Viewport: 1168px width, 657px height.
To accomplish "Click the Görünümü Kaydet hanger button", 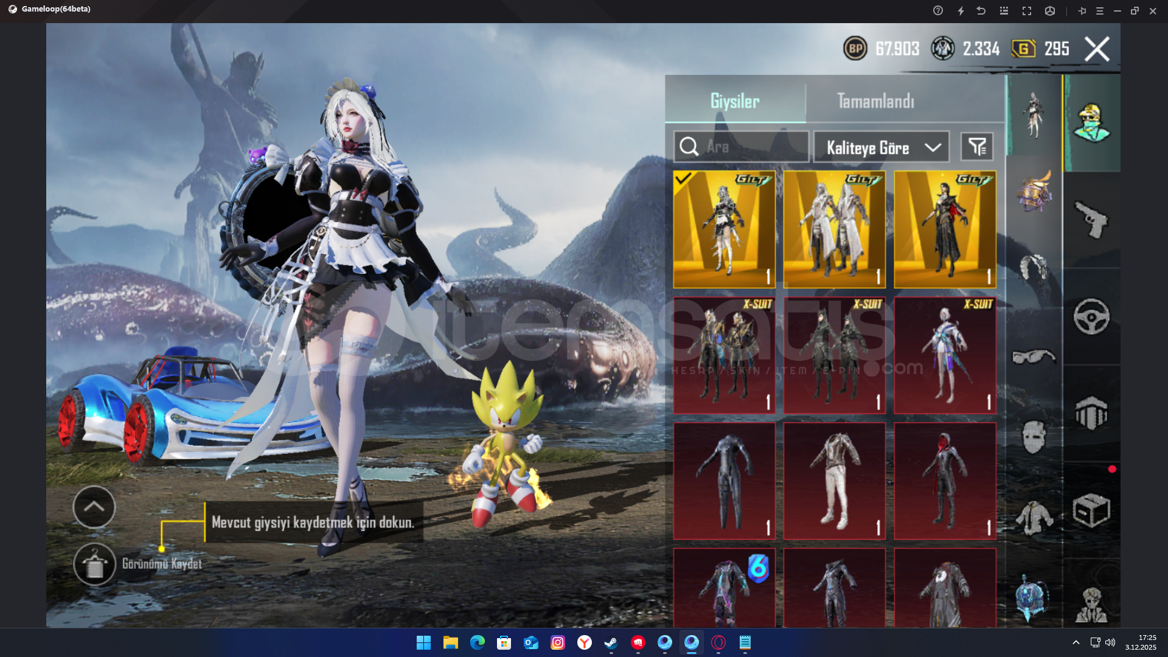I will 94,565.
